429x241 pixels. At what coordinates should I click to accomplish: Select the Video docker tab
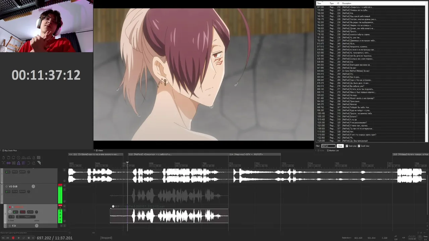coord(99,151)
